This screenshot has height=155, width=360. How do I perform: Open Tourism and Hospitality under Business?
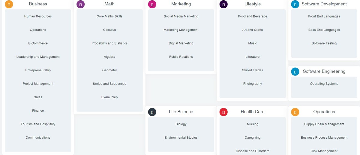click(38, 124)
